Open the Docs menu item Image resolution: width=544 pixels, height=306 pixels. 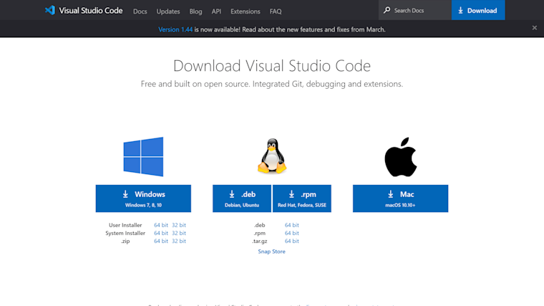(140, 11)
